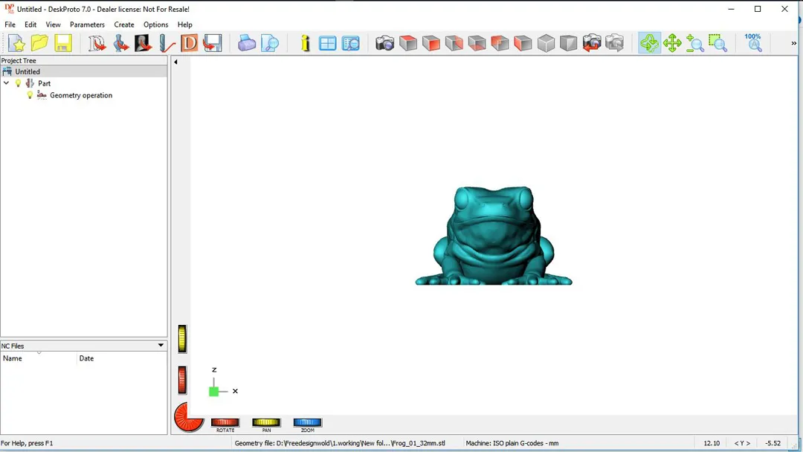Image resolution: width=803 pixels, height=452 pixels.
Task: Select the cube icon with red left face
Action: [x=523, y=43]
